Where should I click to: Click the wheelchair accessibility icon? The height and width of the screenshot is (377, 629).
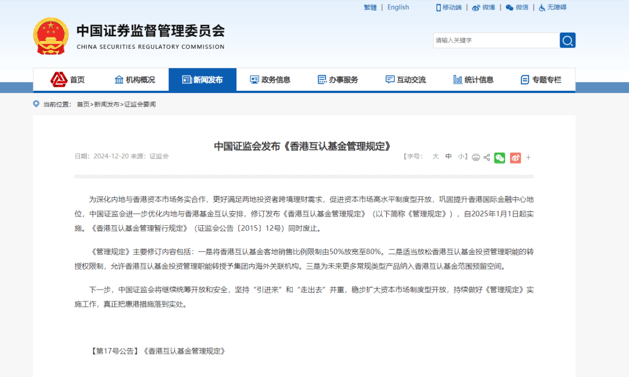point(542,8)
